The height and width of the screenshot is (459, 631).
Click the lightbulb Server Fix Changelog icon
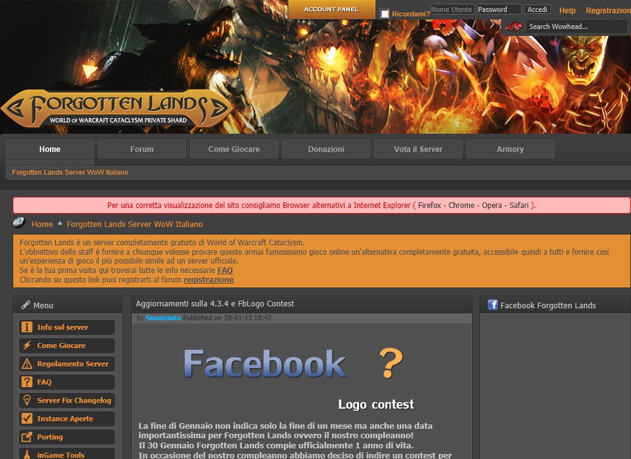pos(27,400)
